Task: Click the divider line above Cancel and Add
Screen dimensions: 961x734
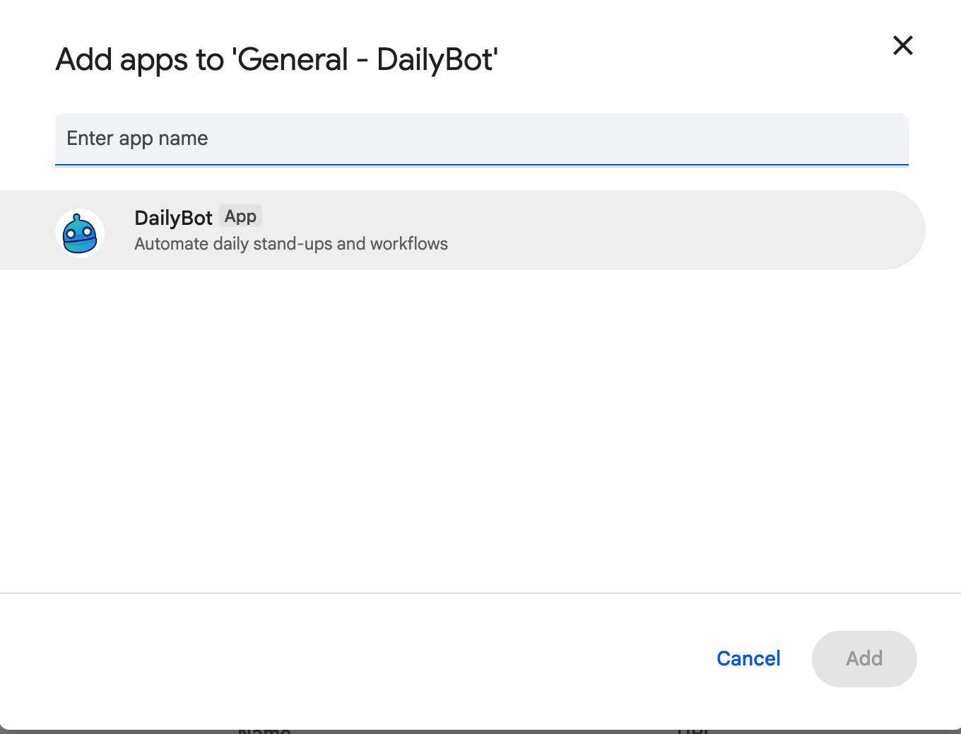Action: 481,593
